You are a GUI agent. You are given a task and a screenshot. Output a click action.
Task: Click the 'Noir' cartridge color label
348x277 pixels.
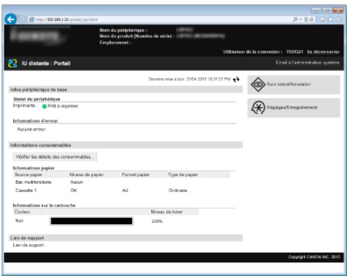click(x=19, y=221)
